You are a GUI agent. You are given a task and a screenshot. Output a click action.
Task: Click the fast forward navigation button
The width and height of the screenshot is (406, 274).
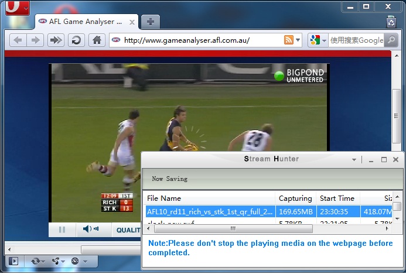[56, 40]
